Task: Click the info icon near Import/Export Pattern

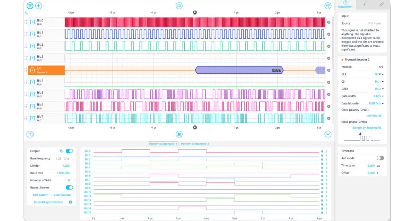Action: coord(70,202)
